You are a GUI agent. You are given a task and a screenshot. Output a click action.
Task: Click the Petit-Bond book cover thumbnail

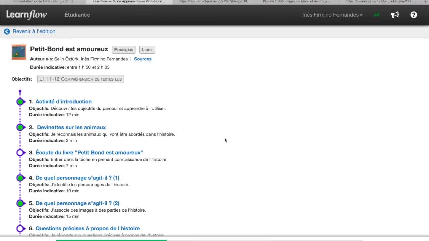pyautogui.click(x=19, y=52)
